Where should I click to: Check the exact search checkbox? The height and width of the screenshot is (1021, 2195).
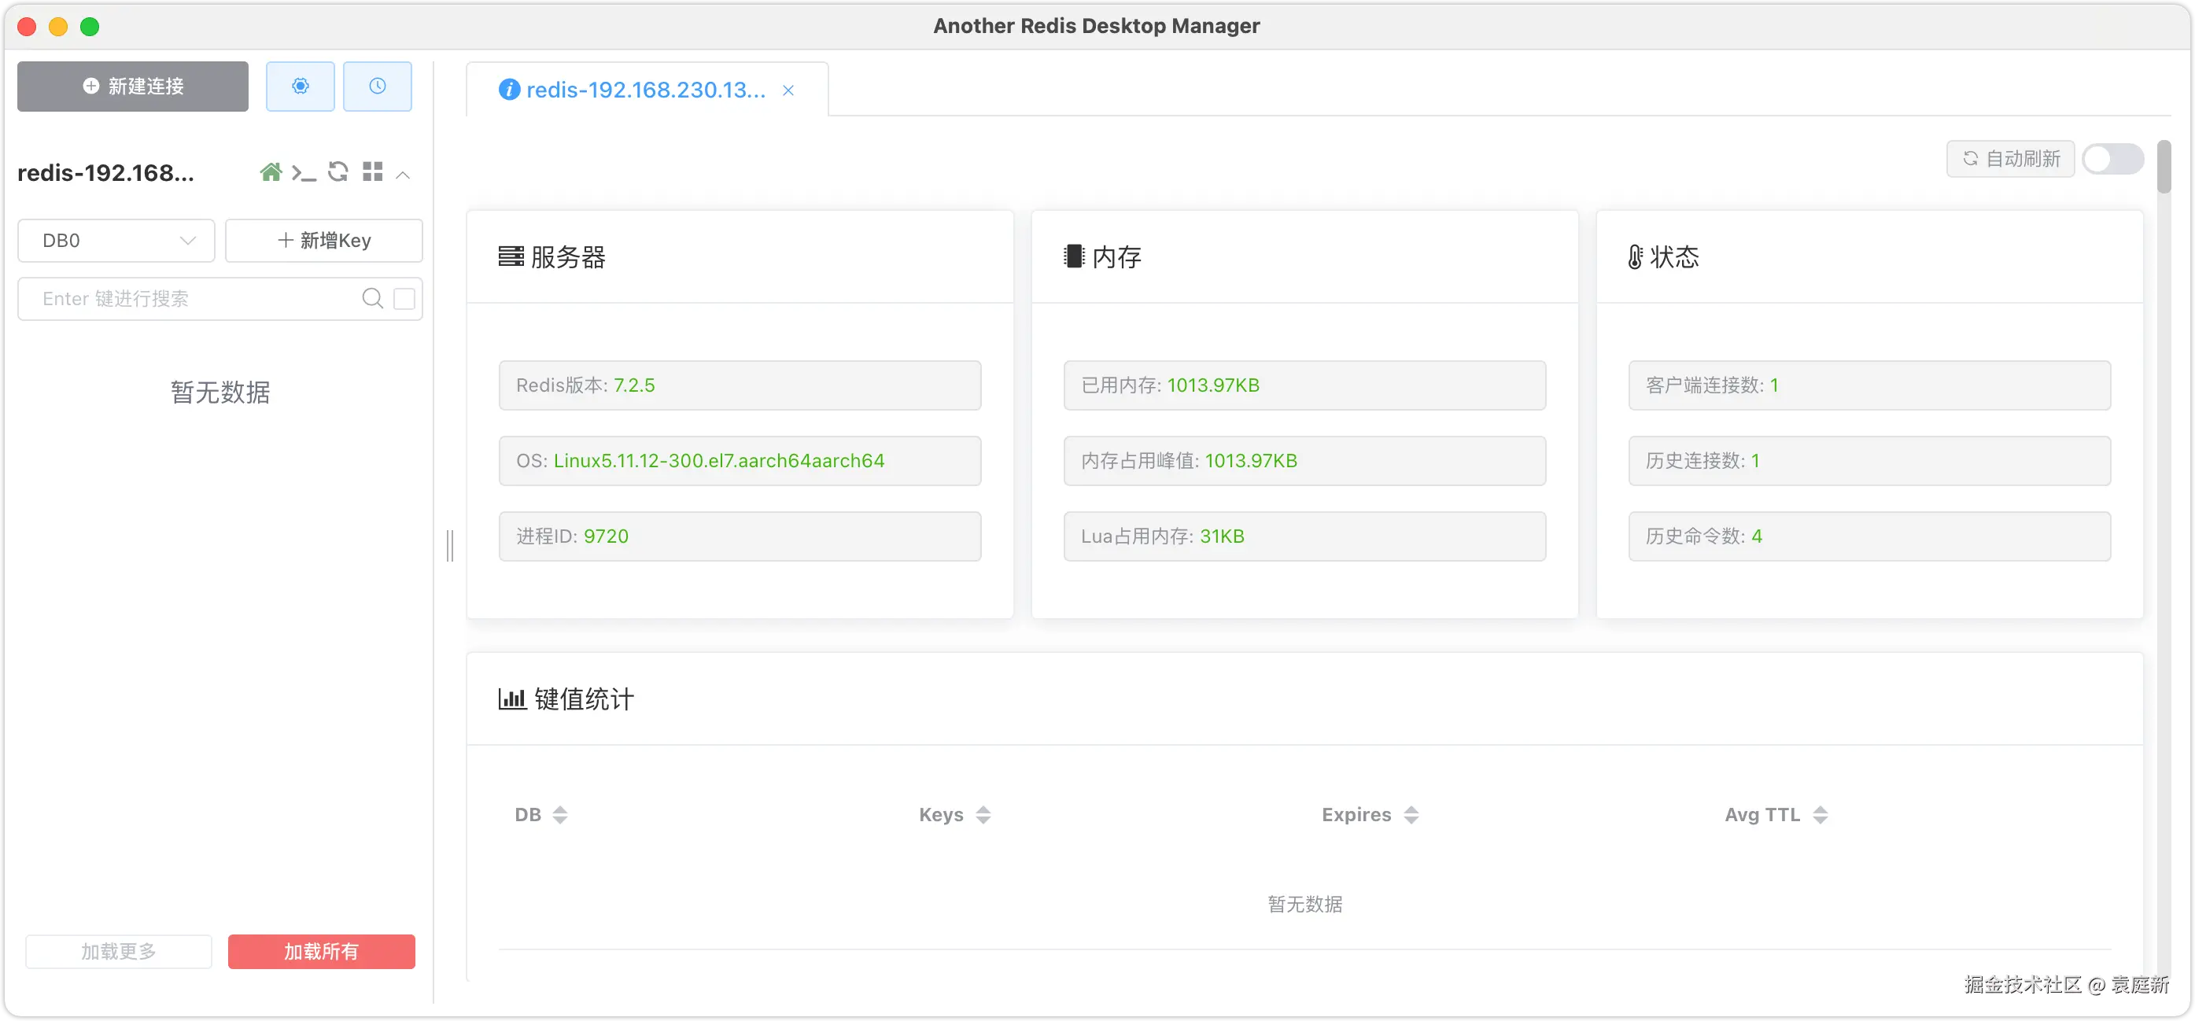(404, 298)
